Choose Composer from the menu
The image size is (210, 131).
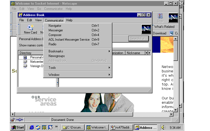pos(78,35)
